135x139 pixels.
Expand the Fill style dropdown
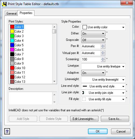point(103,99)
